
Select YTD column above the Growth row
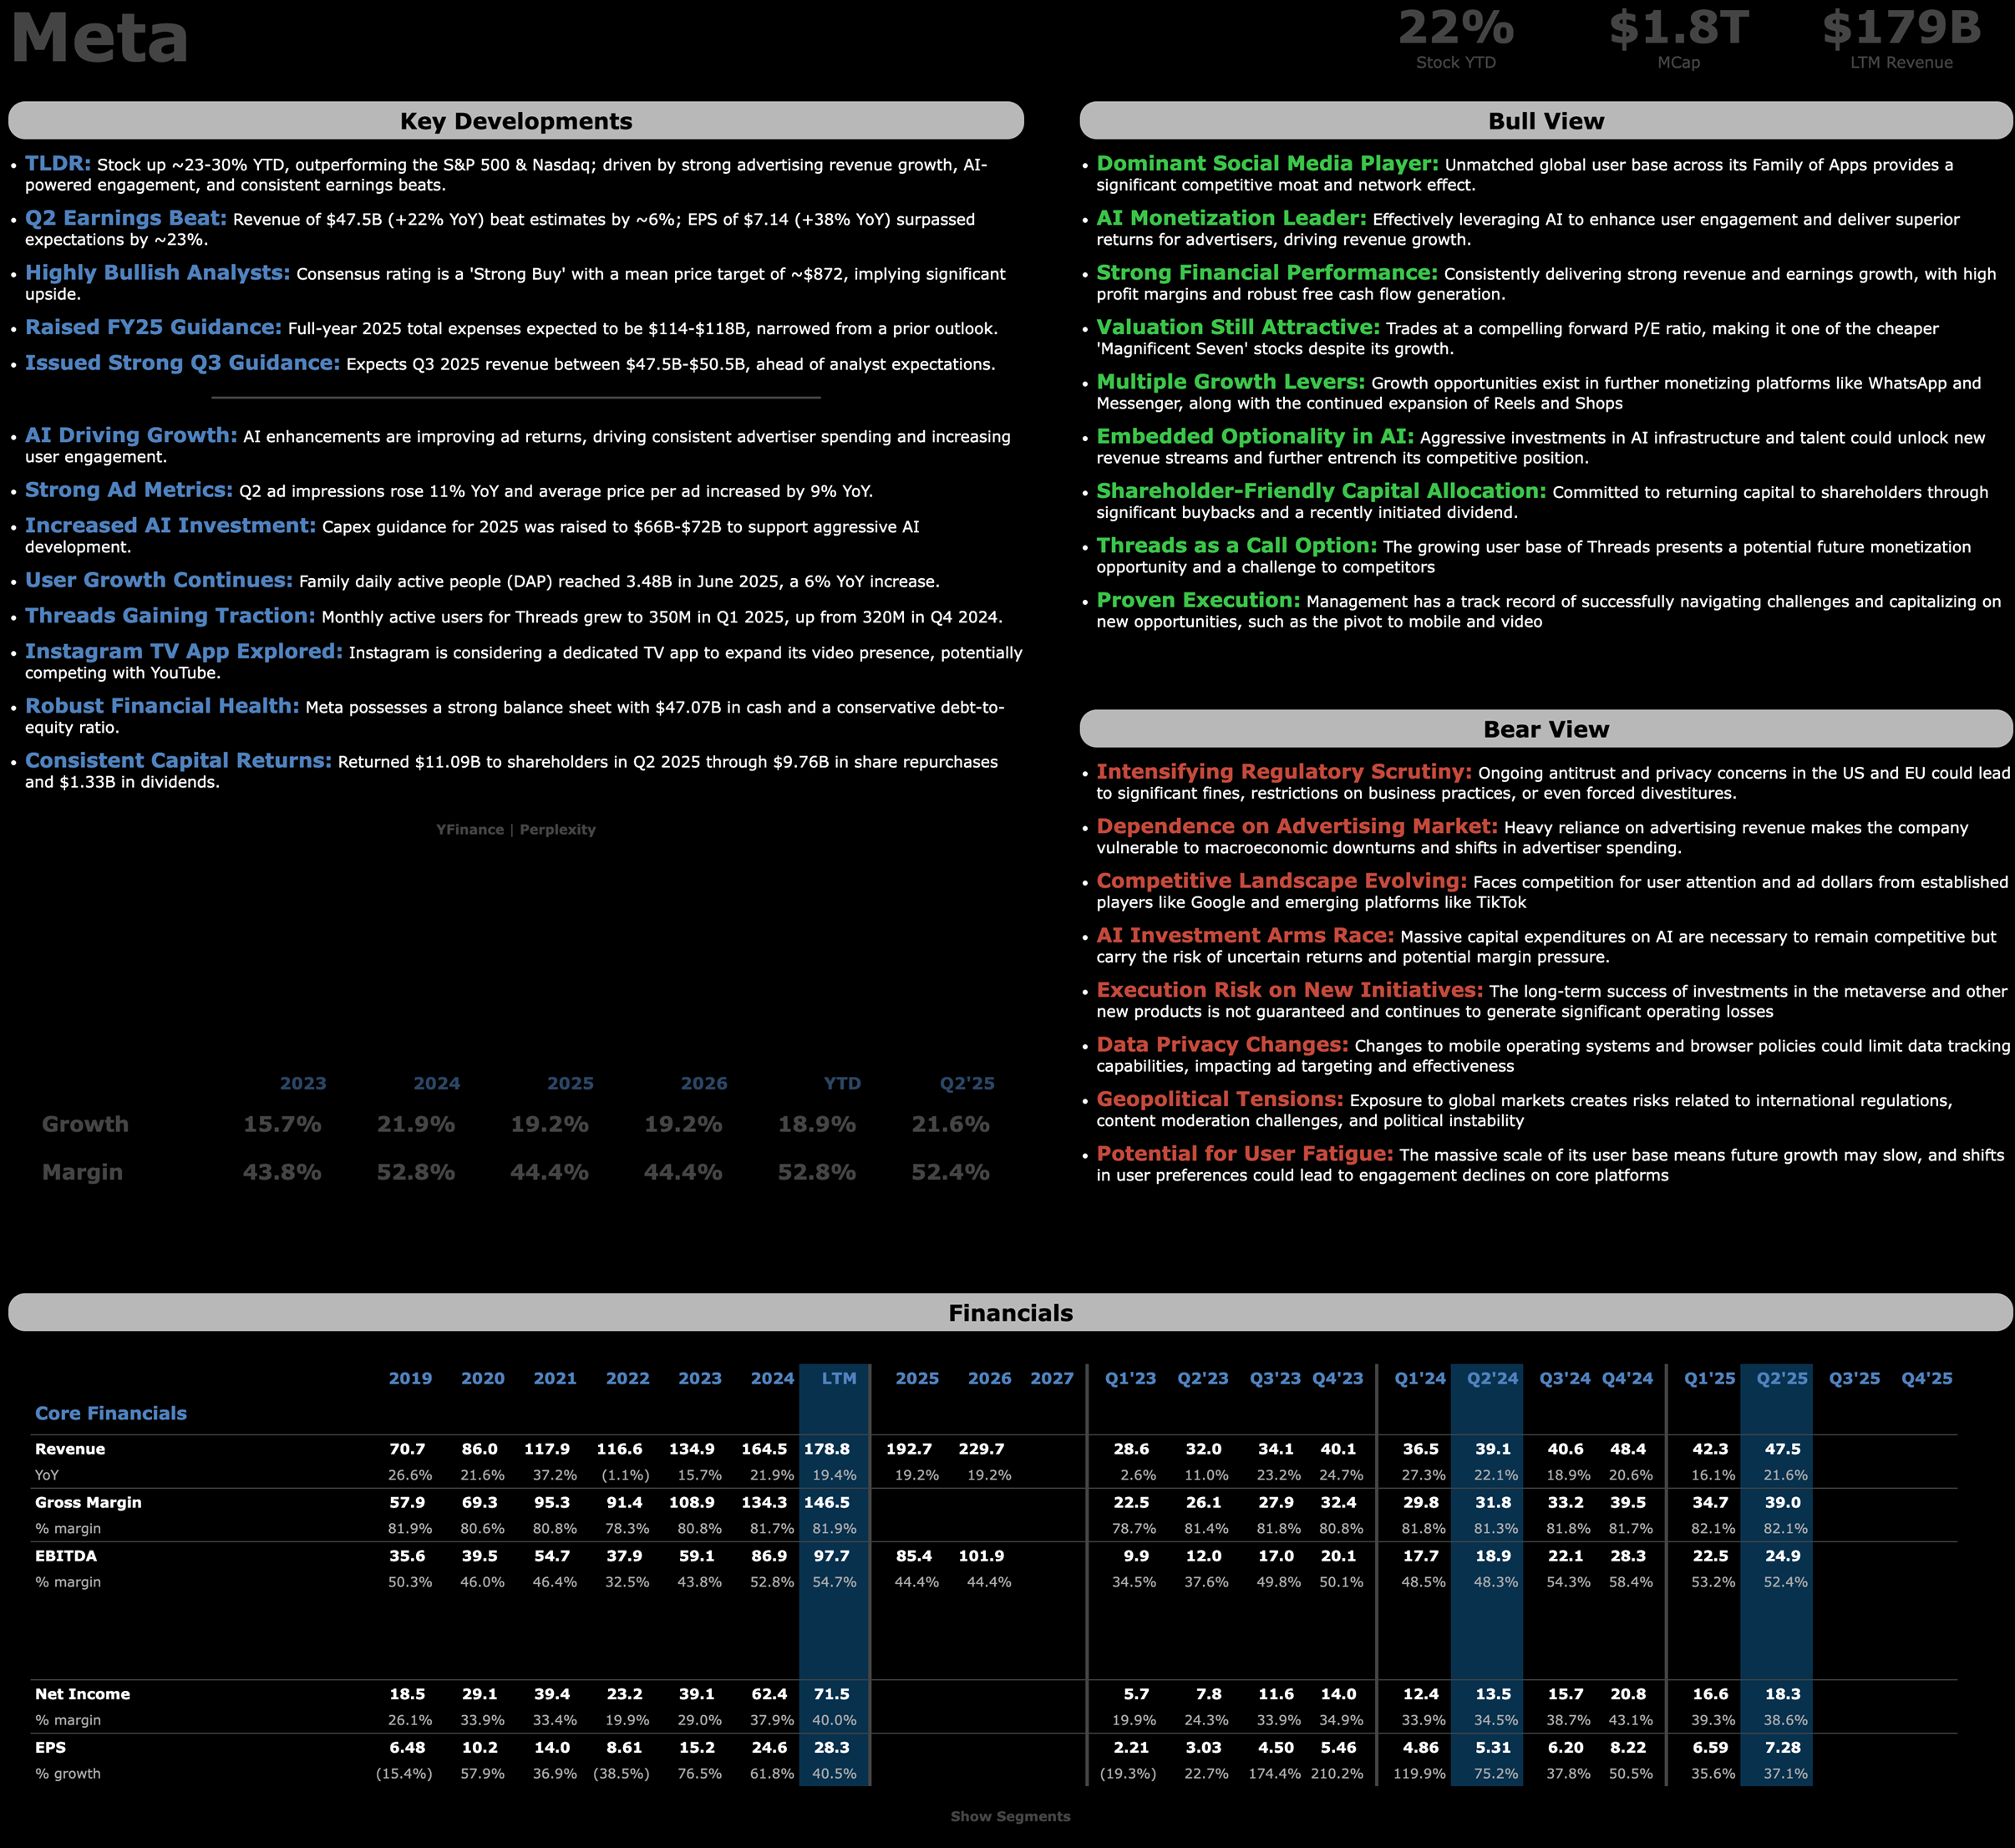[841, 1083]
